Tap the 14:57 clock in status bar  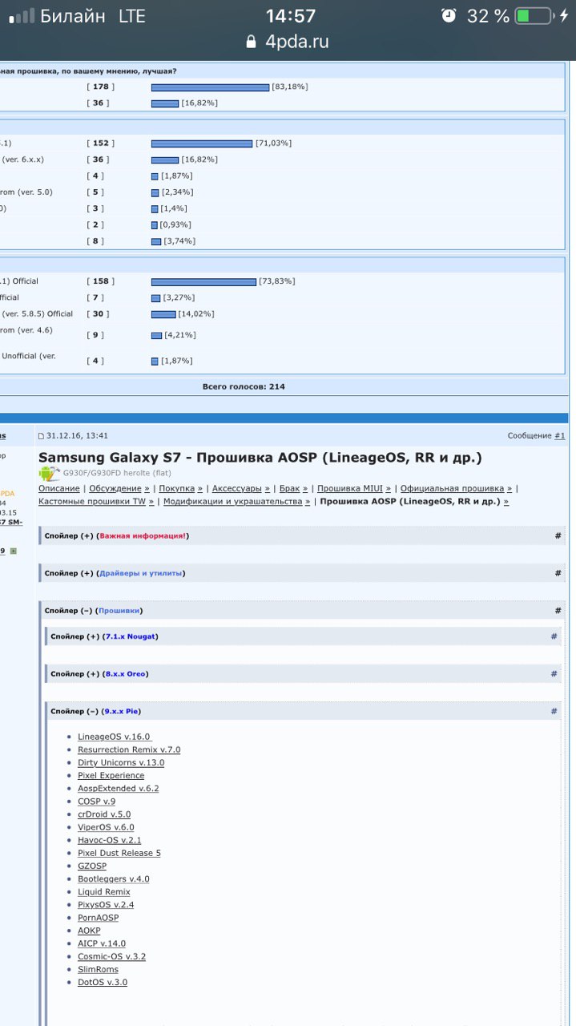(290, 16)
